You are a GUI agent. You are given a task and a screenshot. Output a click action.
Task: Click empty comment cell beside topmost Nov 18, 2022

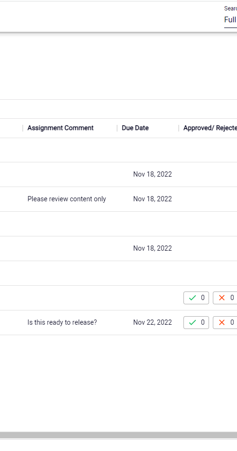point(70,175)
